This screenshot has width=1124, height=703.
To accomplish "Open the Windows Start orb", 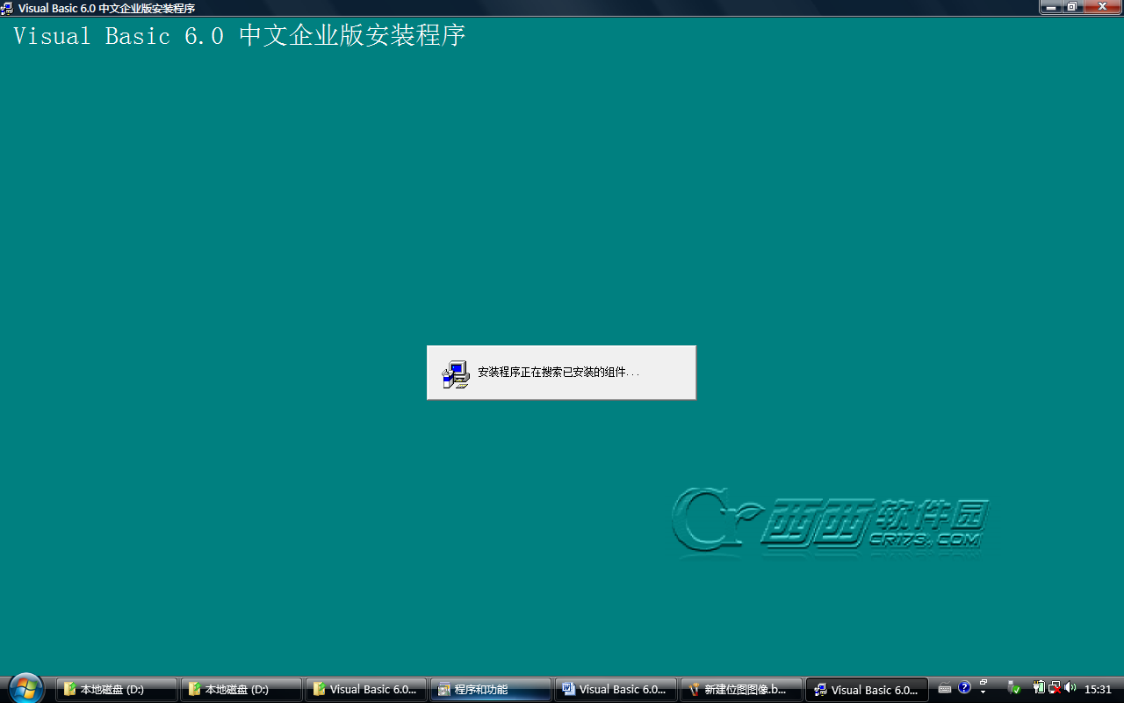I will [26, 688].
